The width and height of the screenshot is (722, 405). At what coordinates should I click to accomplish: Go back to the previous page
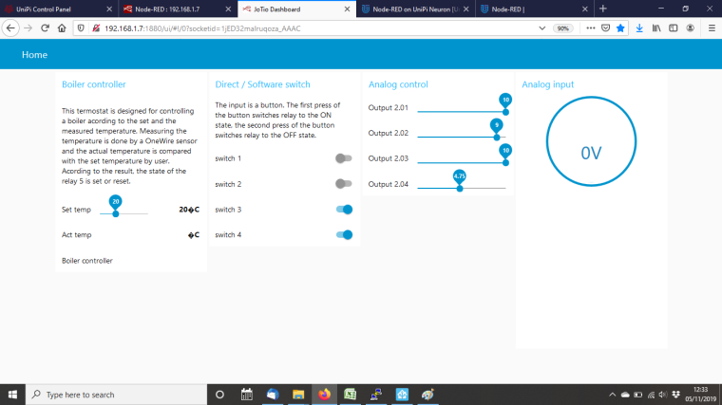point(9,28)
